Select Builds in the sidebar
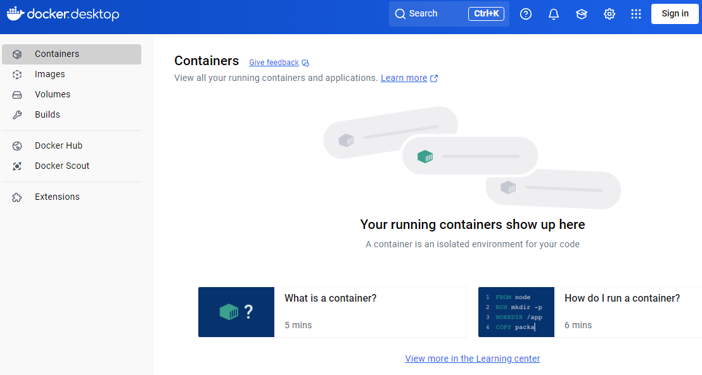Image resolution: width=702 pixels, height=375 pixels. pos(72,114)
